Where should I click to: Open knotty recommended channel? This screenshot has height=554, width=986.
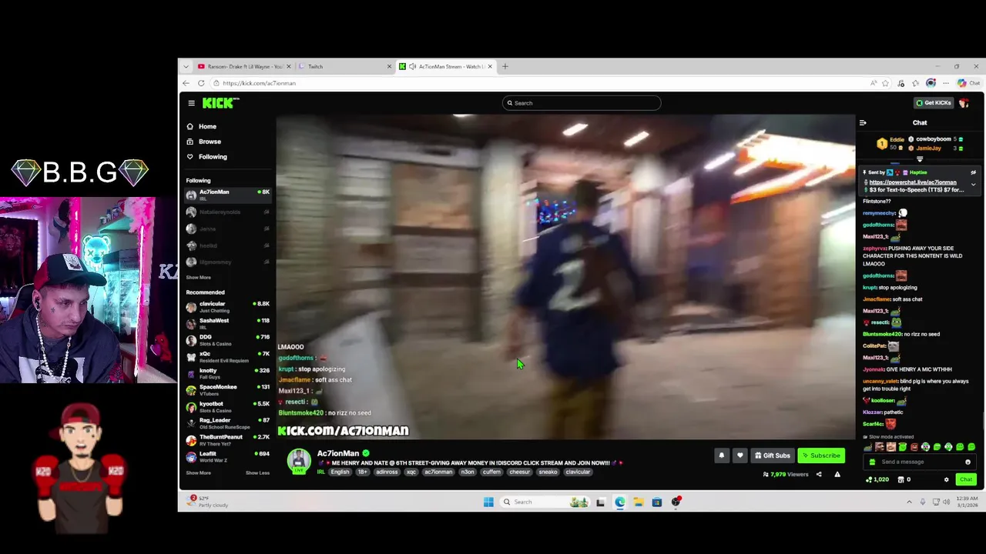pos(228,373)
